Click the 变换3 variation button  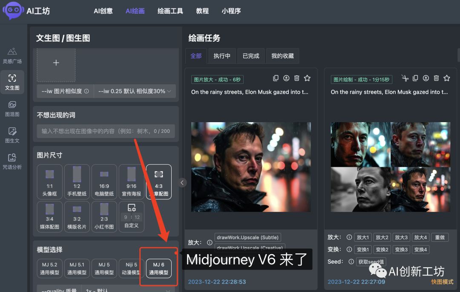[x=401, y=249]
